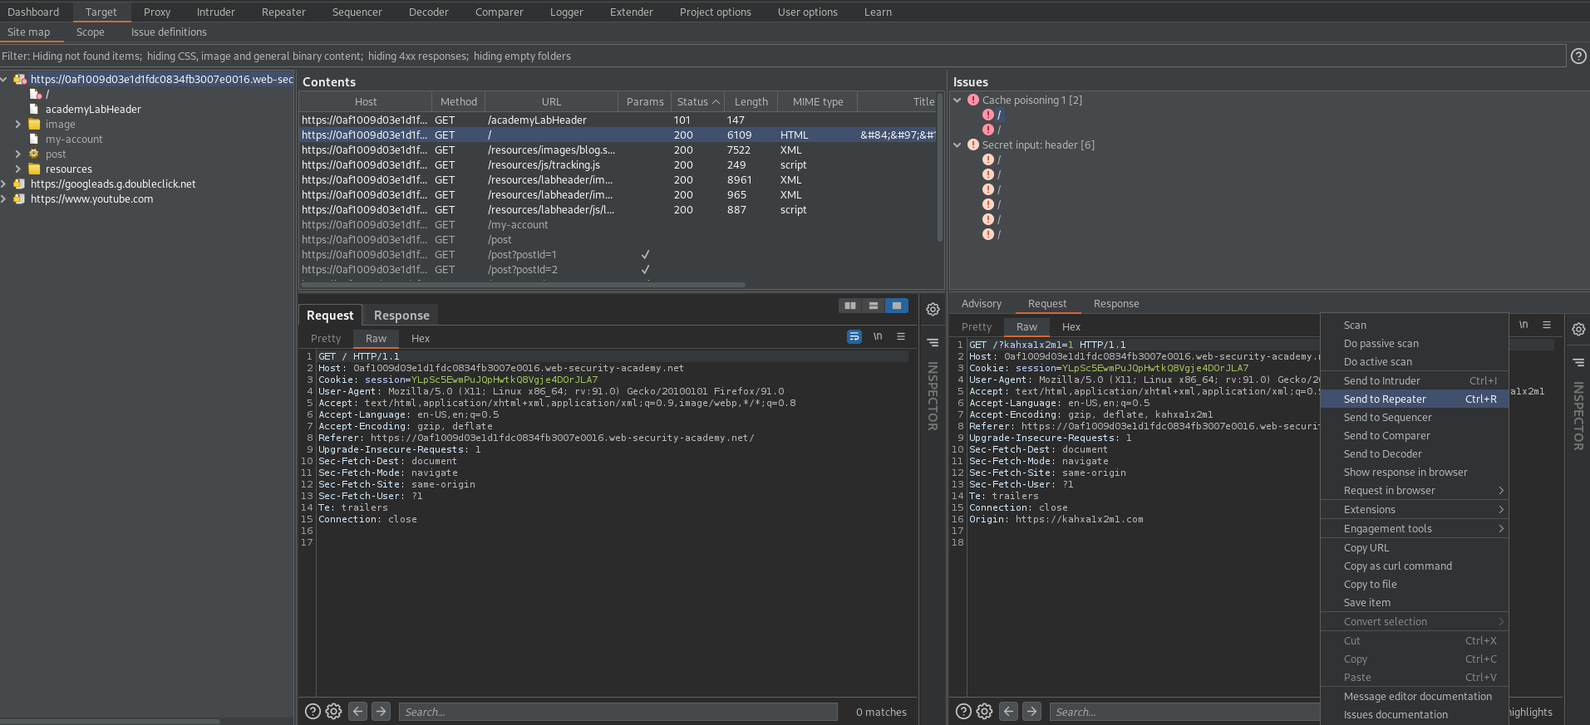
Task: Open the Scope sub-tab
Action: pyautogui.click(x=91, y=32)
